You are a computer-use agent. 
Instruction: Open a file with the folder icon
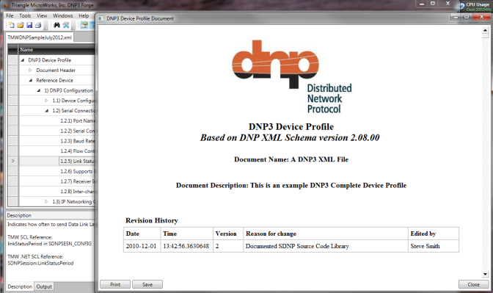tap(21, 25)
